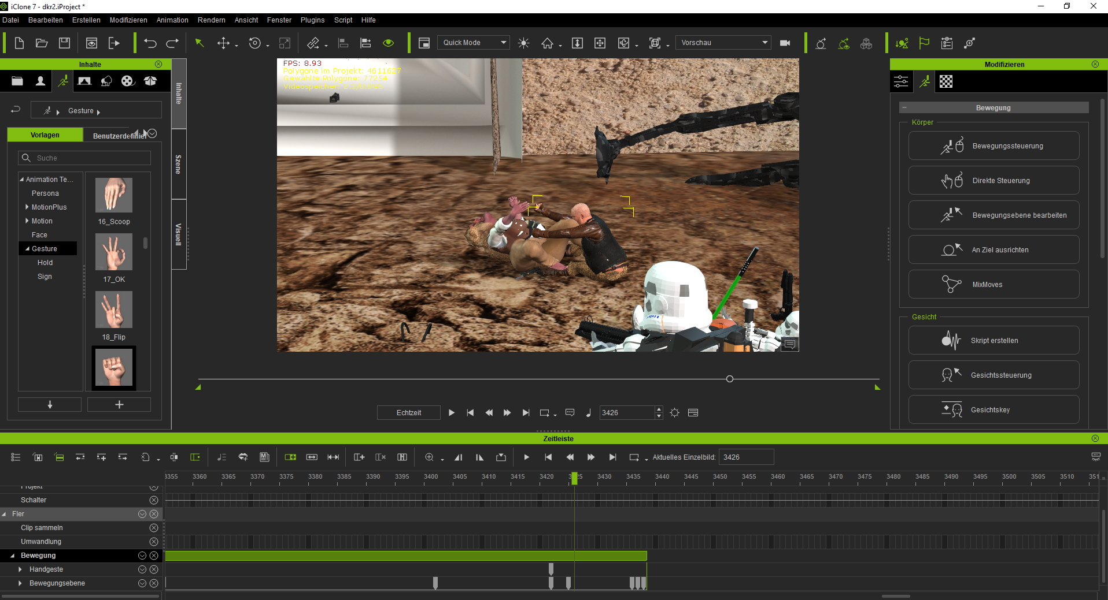Open the Quick Mode dropdown
Screen dimensions: 1108x600
473,43
